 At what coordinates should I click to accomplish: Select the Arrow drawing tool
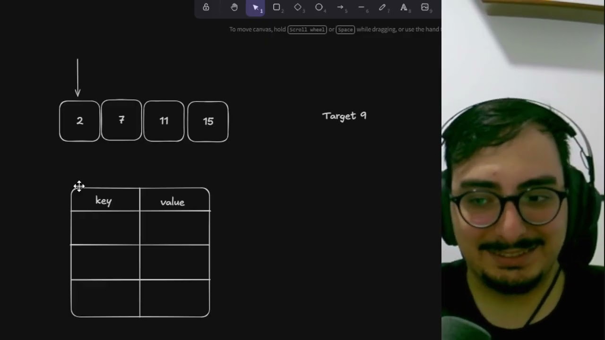[340, 7]
